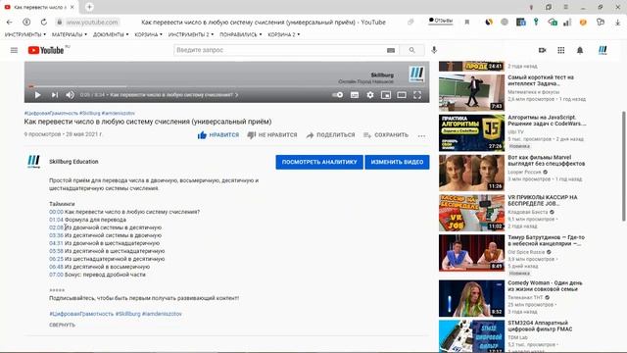This screenshot has height=353, width=627.
Task: Save the video with СОХРАНИТЬ
Action: (x=386, y=135)
